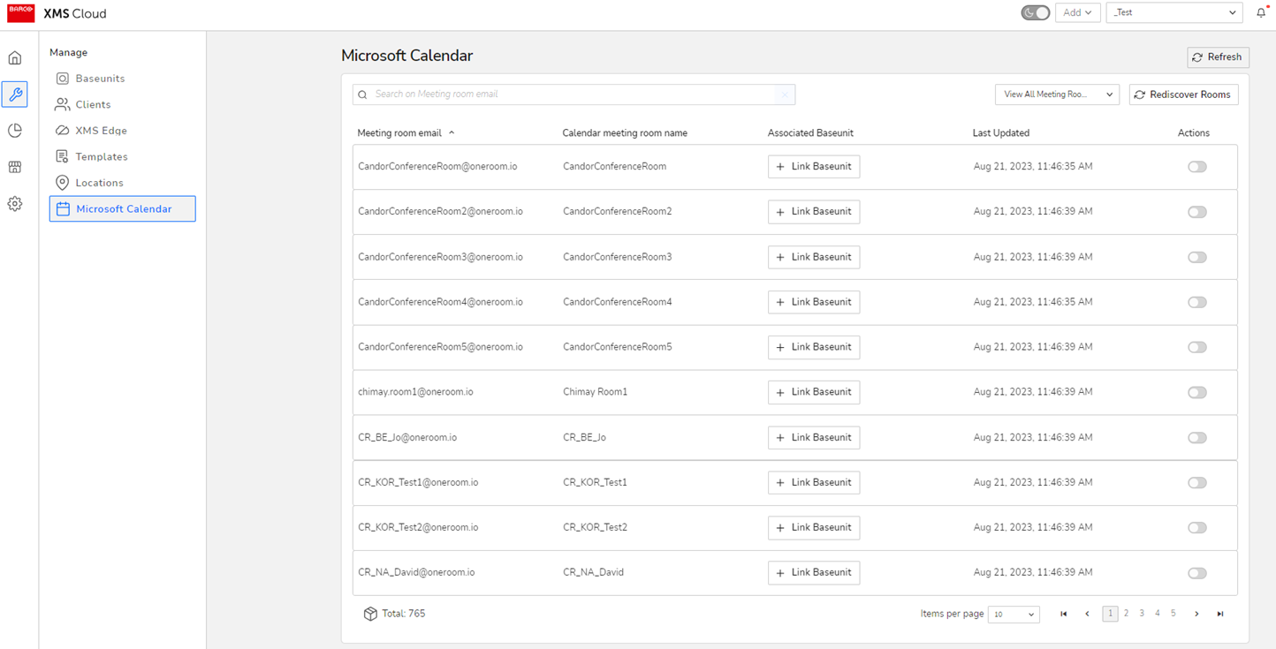Enable the toggle for Chimay Room1 row
The image size is (1276, 649).
(1196, 393)
